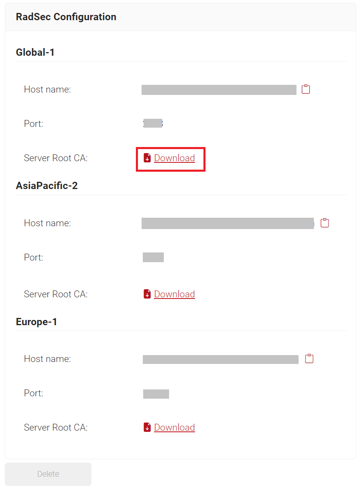Select the AsiaPacific-2 host name value

click(228, 223)
